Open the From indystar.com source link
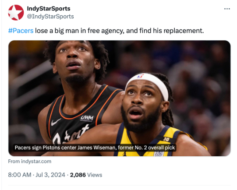237x190 pixels. tap(30, 161)
